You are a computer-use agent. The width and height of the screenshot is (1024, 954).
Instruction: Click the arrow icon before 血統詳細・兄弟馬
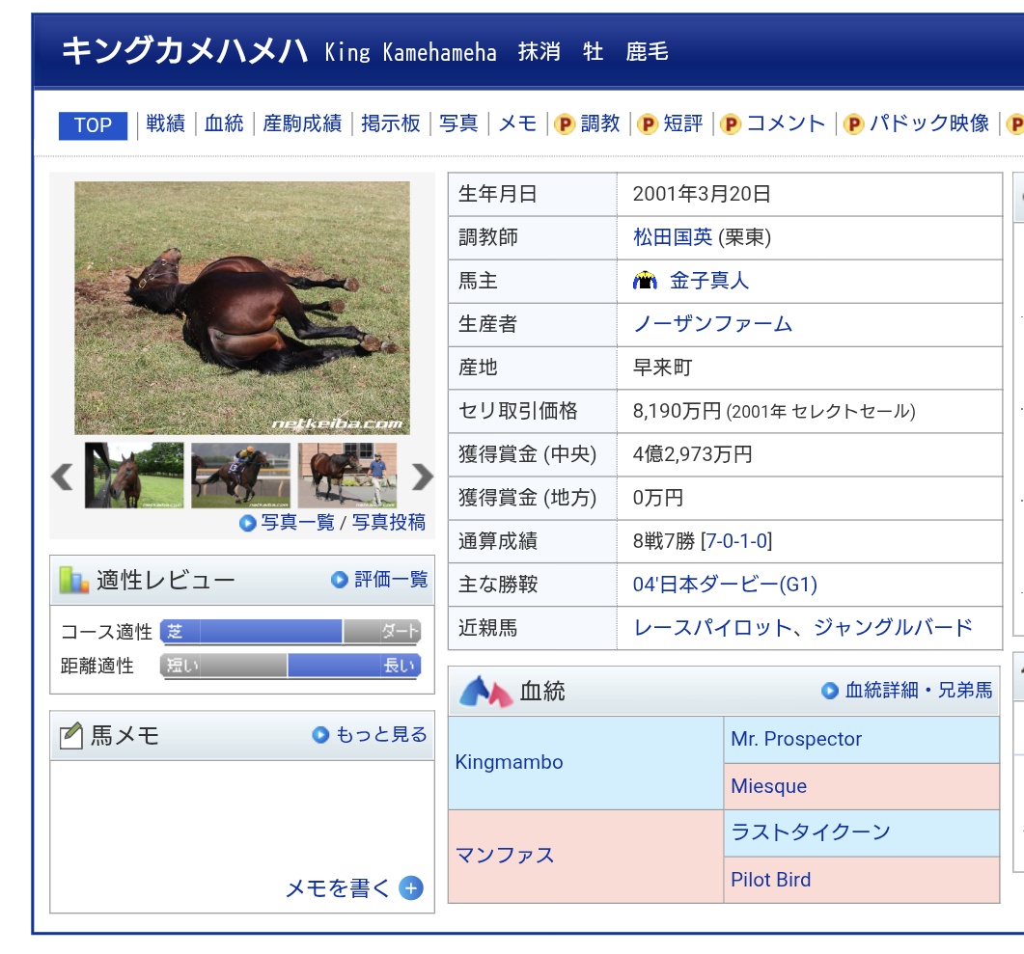(x=830, y=691)
